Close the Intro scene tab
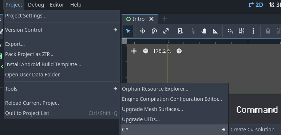This screenshot has width=281, height=135. [x=151, y=19]
